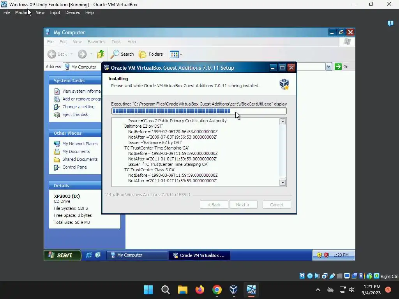Viewport: 399px width, 299px height.
Task: Click the recording status indicator icon
Action: coord(354,276)
